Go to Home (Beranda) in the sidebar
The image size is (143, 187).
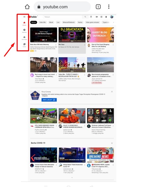pos(24,24)
